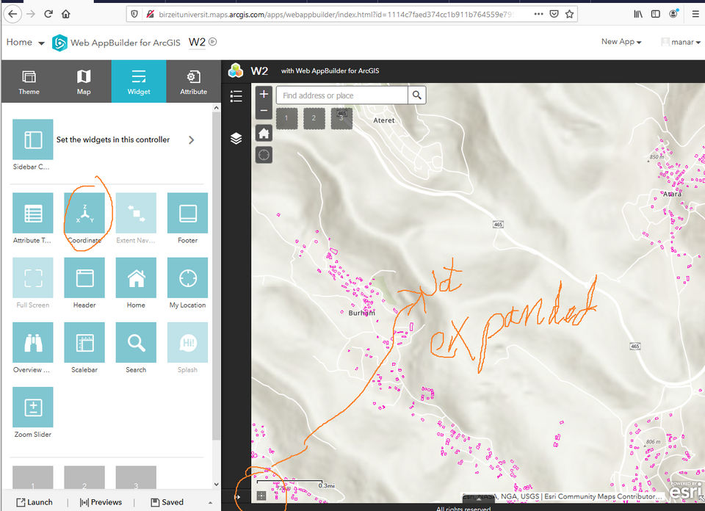This screenshot has width=705, height=511.
Task: Open the browser page actions menu
Action: pyautogui.click(x=538, y=14)
